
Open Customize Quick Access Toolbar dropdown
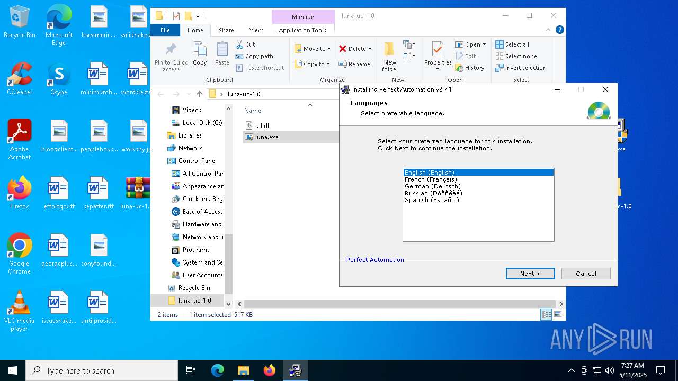[198, 16]
